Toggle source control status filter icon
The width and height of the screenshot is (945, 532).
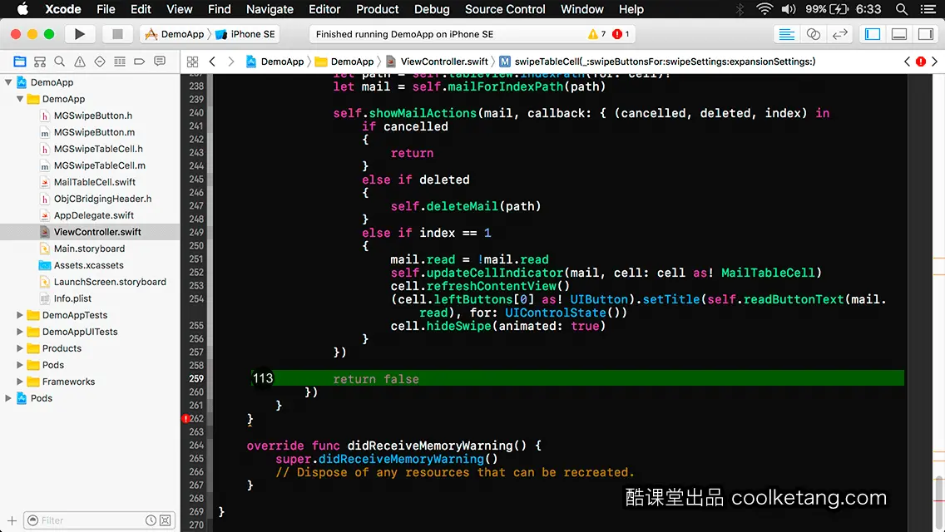(x=166, y=520)
